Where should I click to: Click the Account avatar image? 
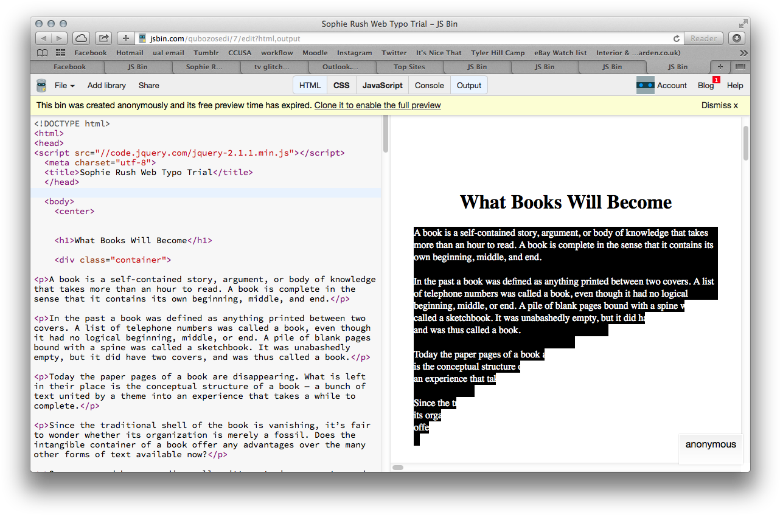point(645,86)
